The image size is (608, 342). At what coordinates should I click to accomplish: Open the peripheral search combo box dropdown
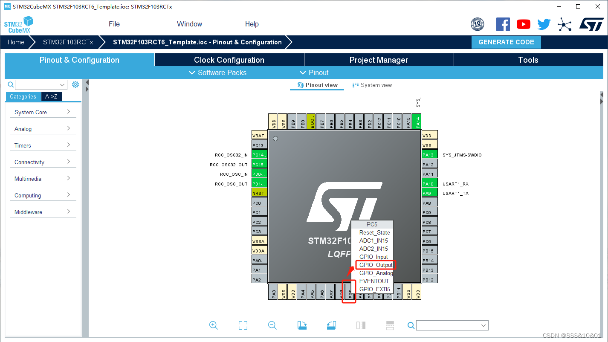coord(63,84)
